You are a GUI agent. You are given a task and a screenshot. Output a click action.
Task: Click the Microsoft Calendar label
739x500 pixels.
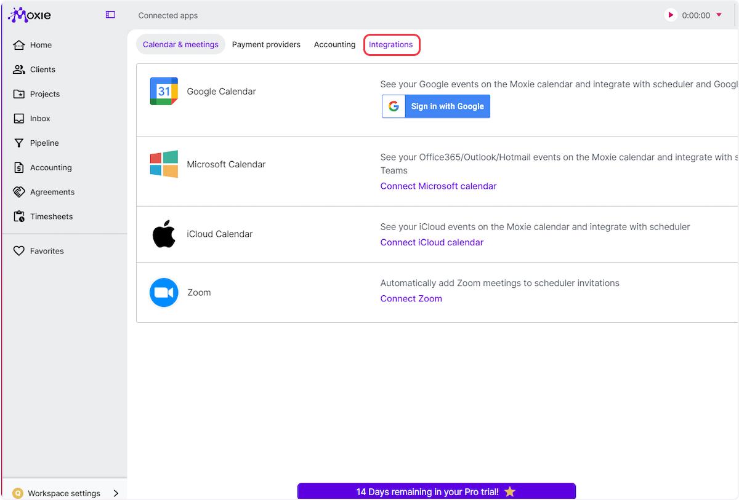click(226, 164)
